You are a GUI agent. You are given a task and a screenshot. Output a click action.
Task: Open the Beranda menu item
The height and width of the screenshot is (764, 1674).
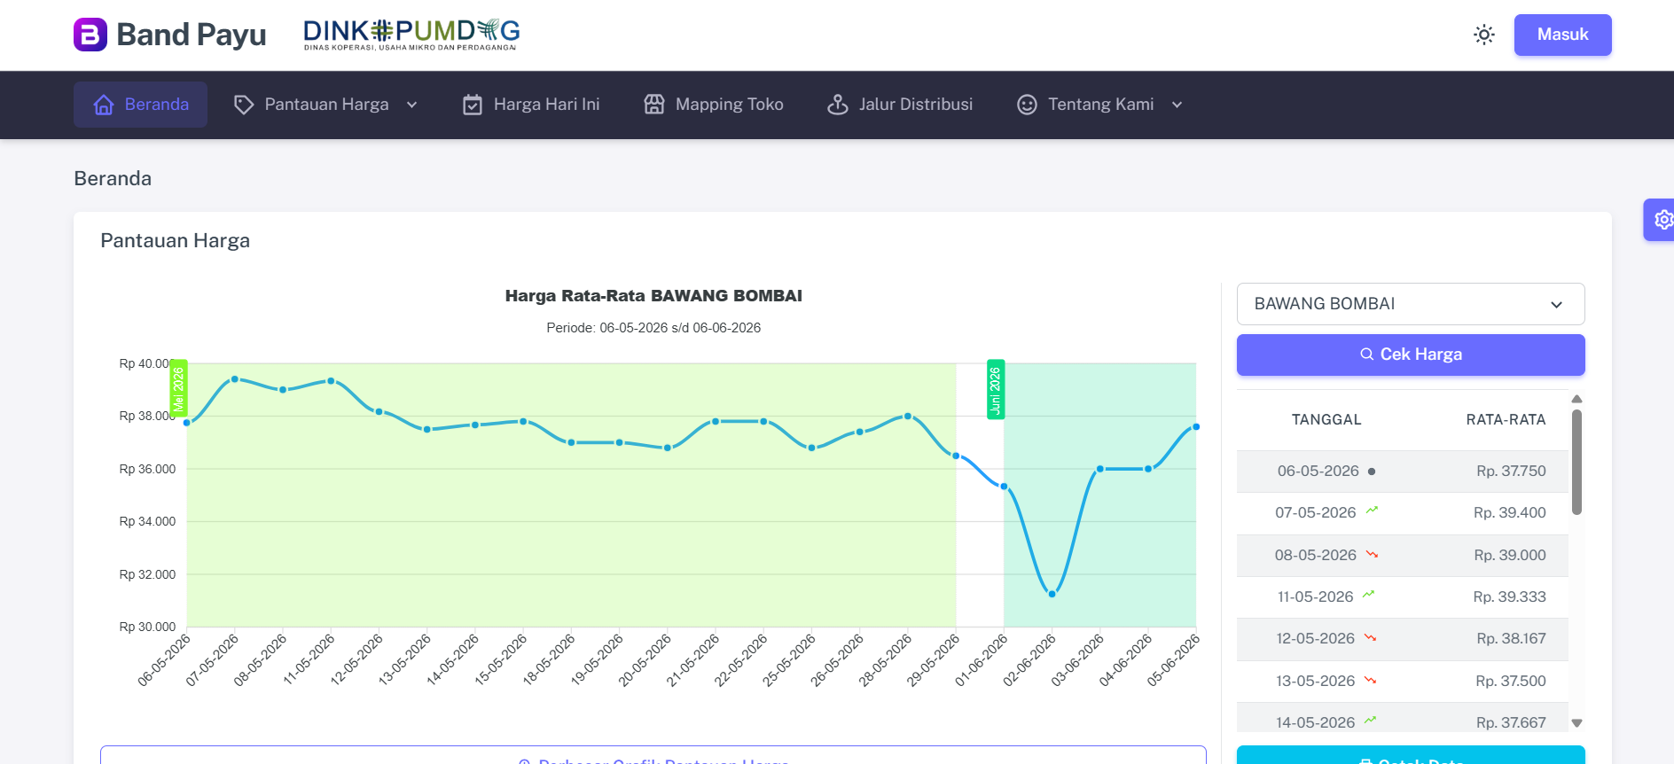point(140,105)
